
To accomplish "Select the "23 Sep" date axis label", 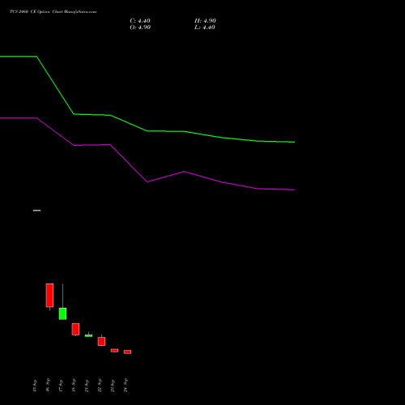I will click(x=113, y=386).
